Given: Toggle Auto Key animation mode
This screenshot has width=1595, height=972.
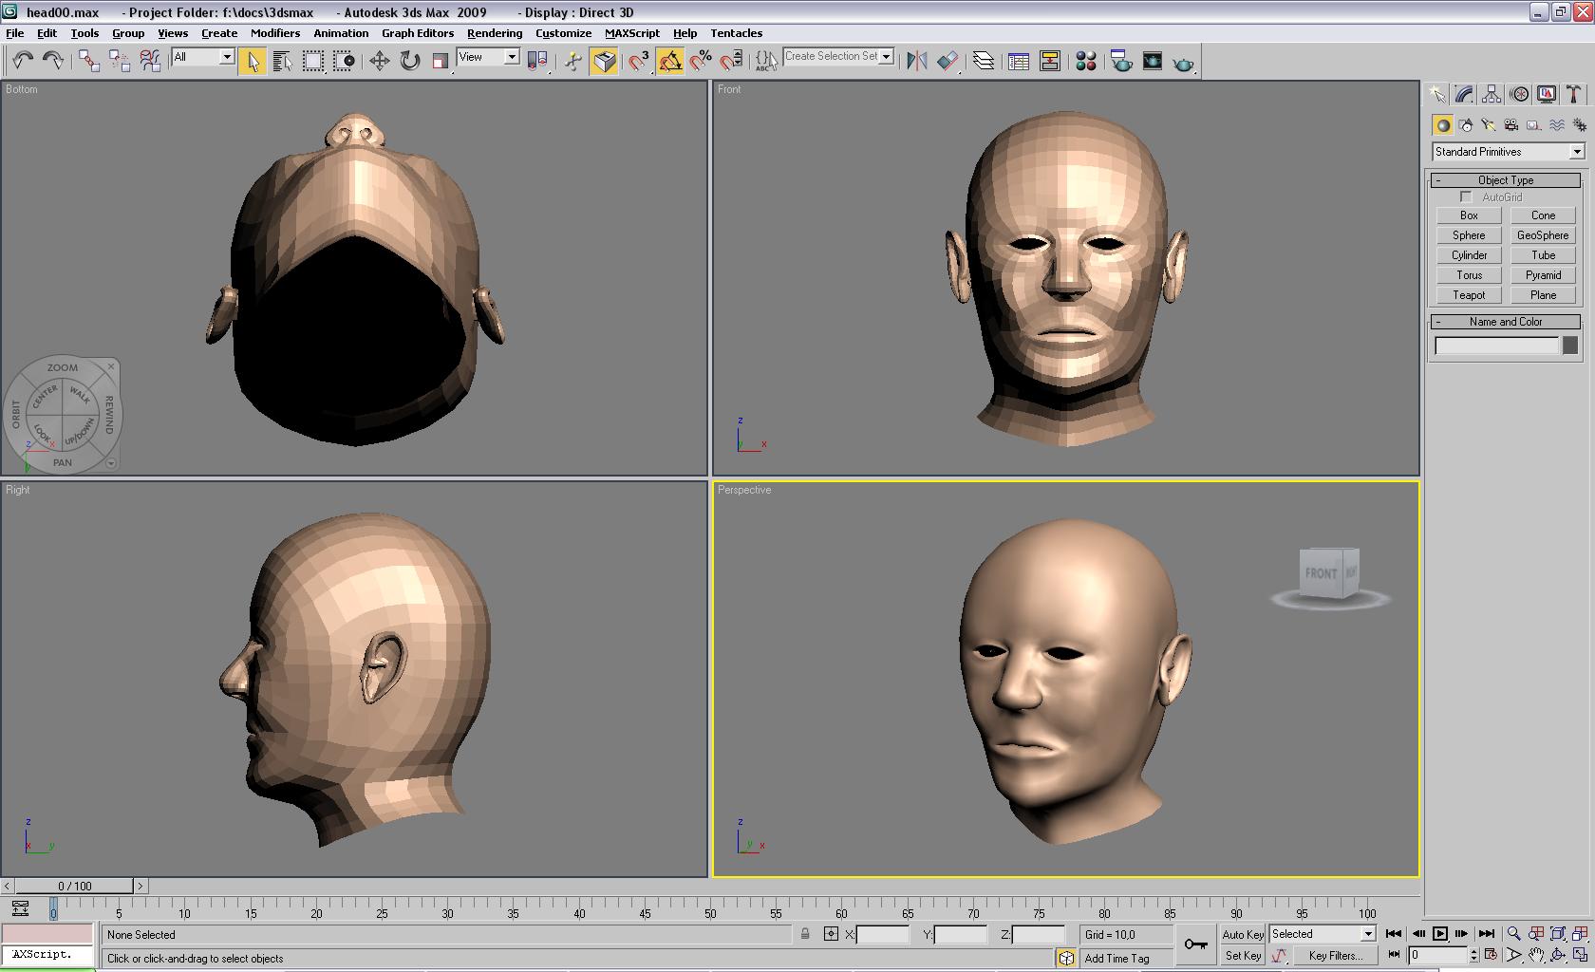Looking at the screenshot, I should pyautogui.click(x=1242, y=935).
